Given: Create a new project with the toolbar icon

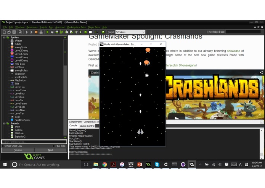Looking at the screenshot, I should 5,32.
